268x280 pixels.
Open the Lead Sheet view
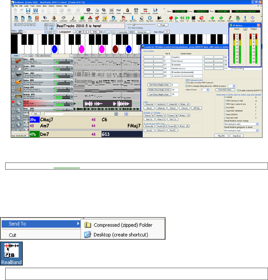82,19
